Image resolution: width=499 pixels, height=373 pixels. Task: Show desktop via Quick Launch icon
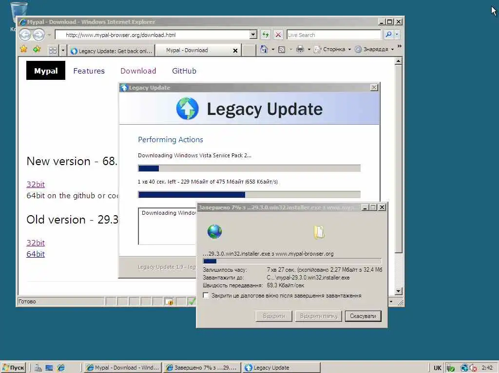[x=49, y=368]
